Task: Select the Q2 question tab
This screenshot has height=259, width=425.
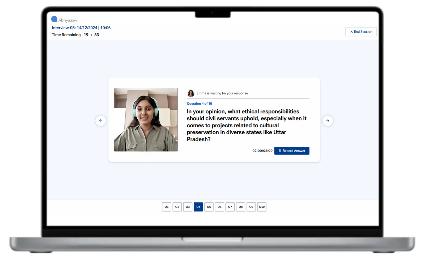Action: [177, 207]
